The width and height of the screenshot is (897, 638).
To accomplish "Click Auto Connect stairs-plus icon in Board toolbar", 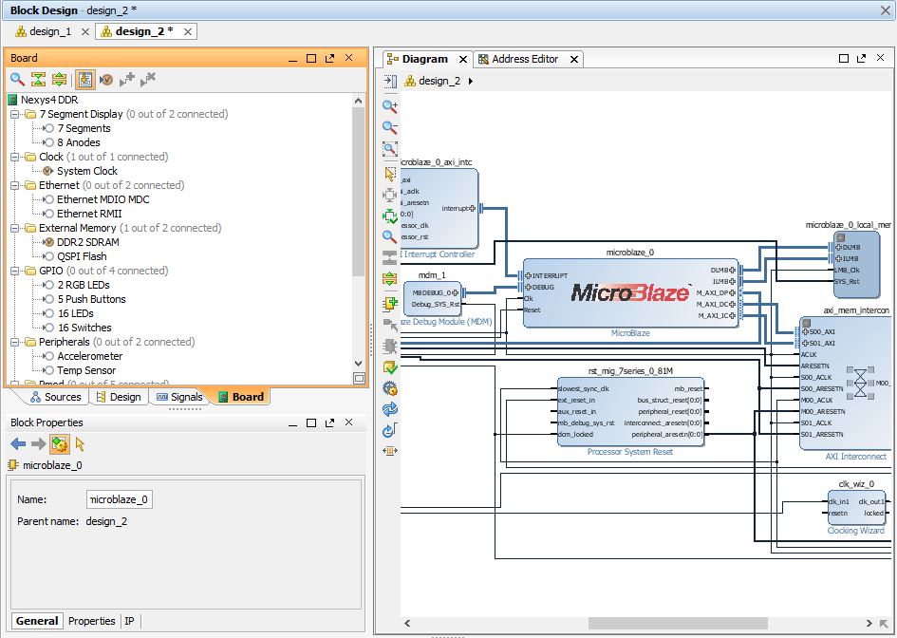I will [x=127, y=80].
